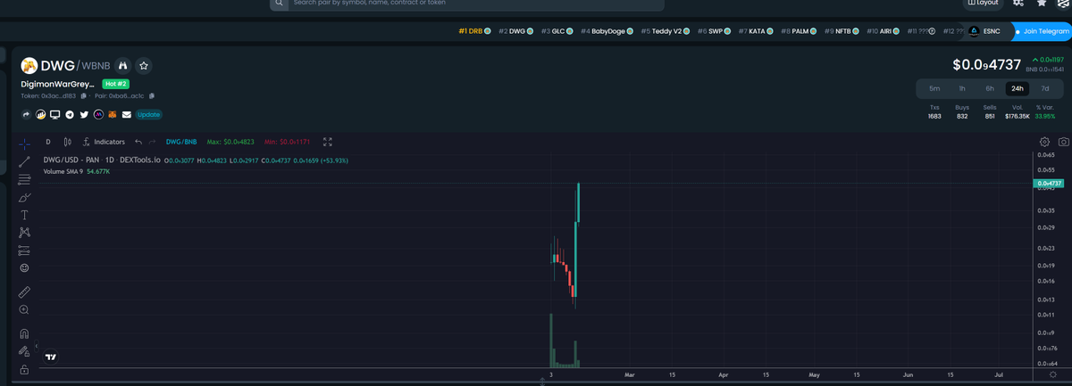
Task: Redo the chart action
Action: pos(152,142)
